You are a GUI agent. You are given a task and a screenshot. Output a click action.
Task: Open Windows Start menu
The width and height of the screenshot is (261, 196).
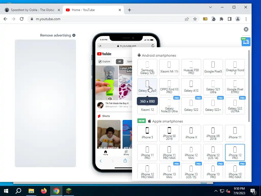click(6, 191)
